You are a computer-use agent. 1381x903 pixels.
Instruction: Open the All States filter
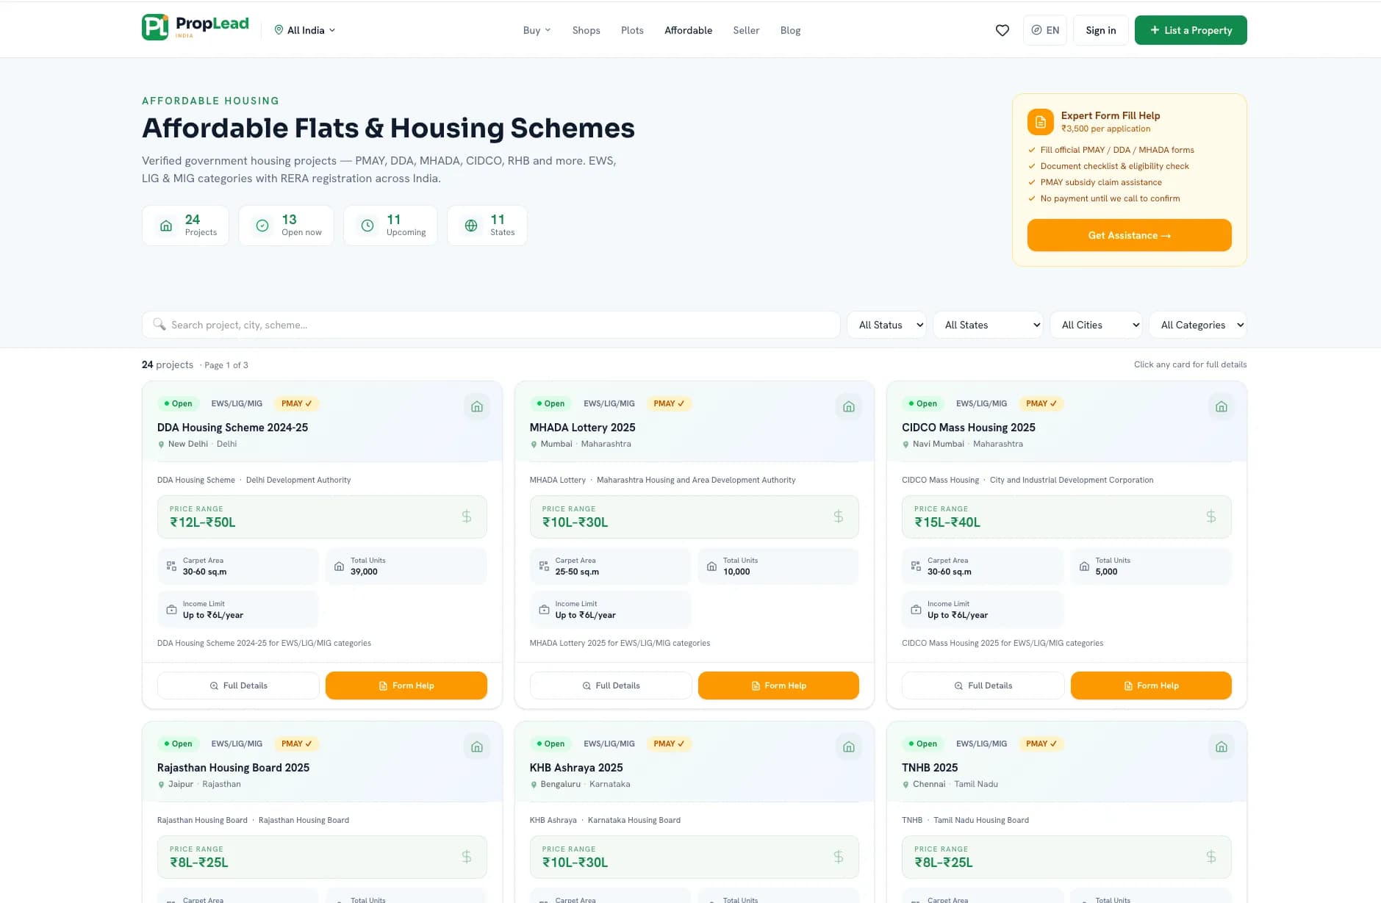pyautogui.click(x=989, y=325)
